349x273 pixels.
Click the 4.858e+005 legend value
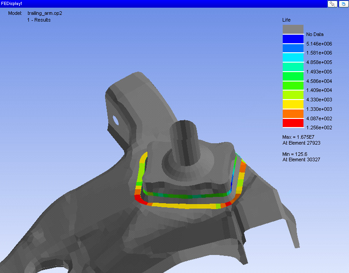[319, 62]
